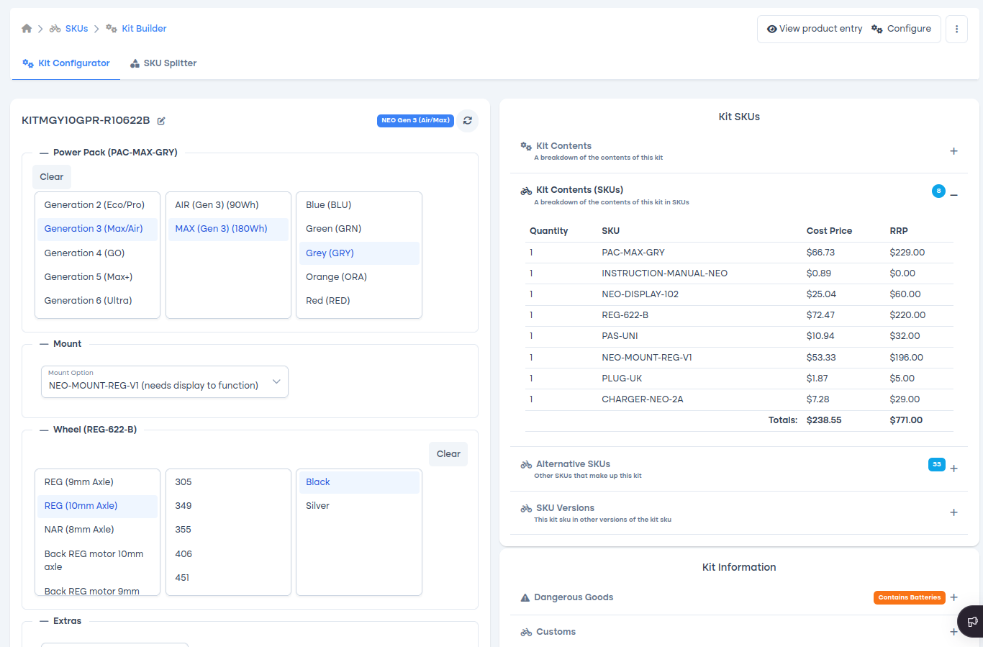Collapse the Kit Contents (SKUs) section
The height and width of the screenshot is (647, 983).
coord(953,195)
